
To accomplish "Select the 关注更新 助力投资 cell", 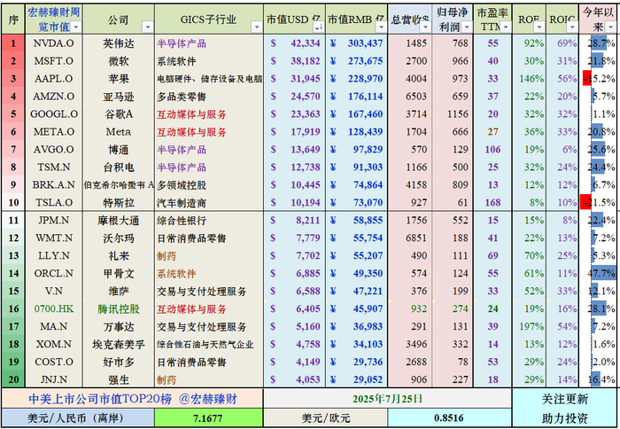I will 565,409.
